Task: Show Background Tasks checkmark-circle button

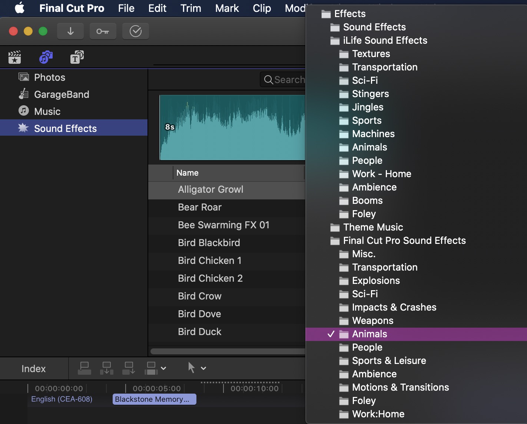Action: (136, 32)
